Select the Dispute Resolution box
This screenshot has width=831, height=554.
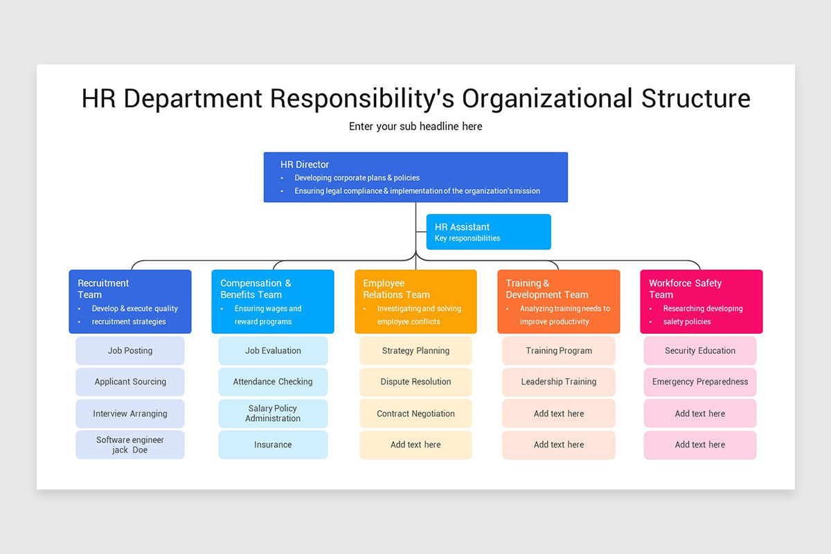click(415, 382)
